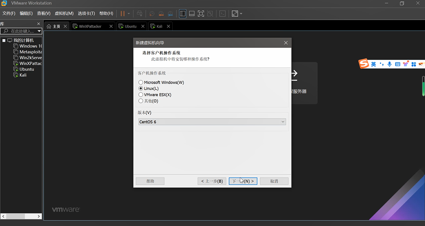
Task: Click the library scrollbar right arrow
Action: tap(39, 216)
